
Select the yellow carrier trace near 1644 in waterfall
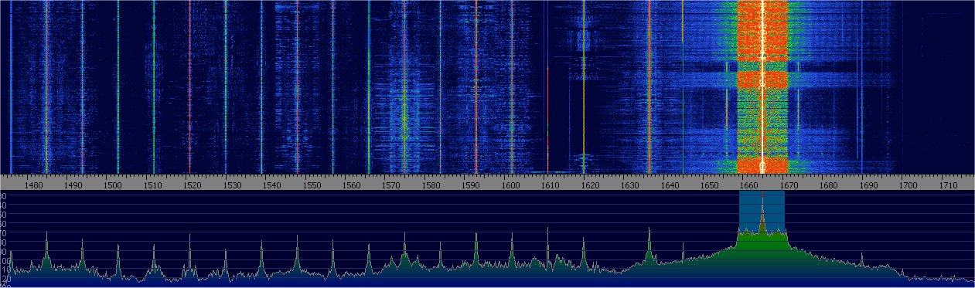[x=683, y=86]
